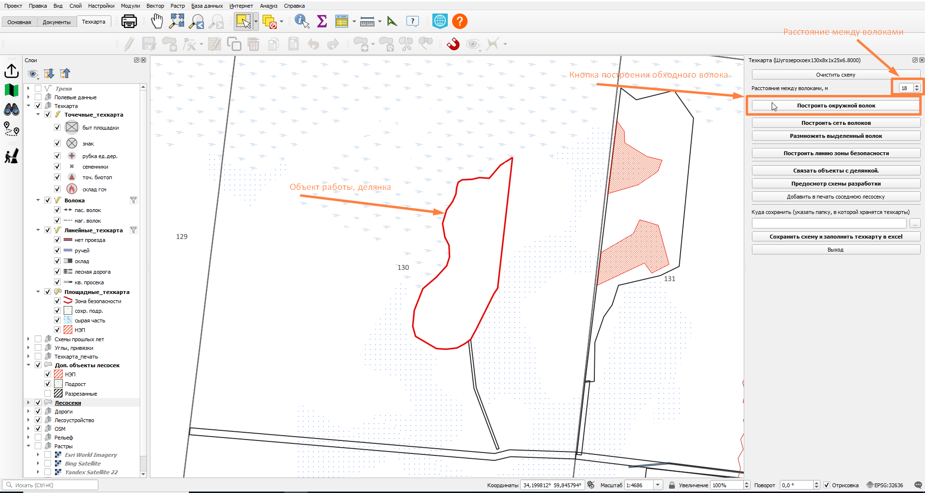Click Сохранить схему и заполнить техкарту button
925x493 pixels.
click(836, 237)
